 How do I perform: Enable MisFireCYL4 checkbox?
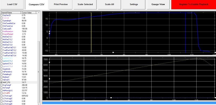pyautogui.click(x=1, y=45)
